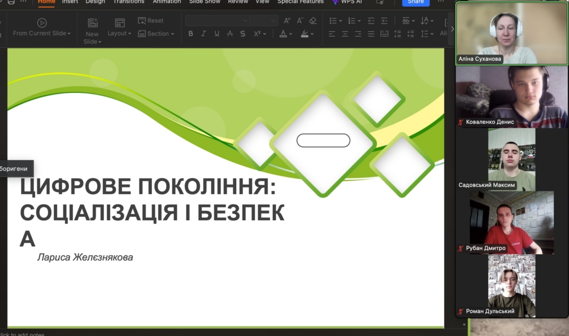569x336 pixels.
Task: Toggle italic text formatting
Action: click(x=203, y=34)
